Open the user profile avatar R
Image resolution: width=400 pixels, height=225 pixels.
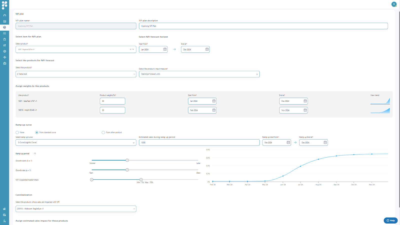[394, 4]
